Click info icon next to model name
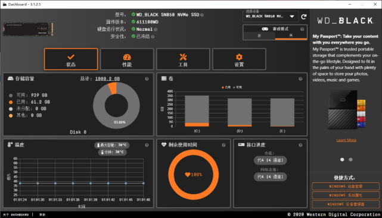The height and width of the screenshot is (218, 382). [x=202, y=15]
